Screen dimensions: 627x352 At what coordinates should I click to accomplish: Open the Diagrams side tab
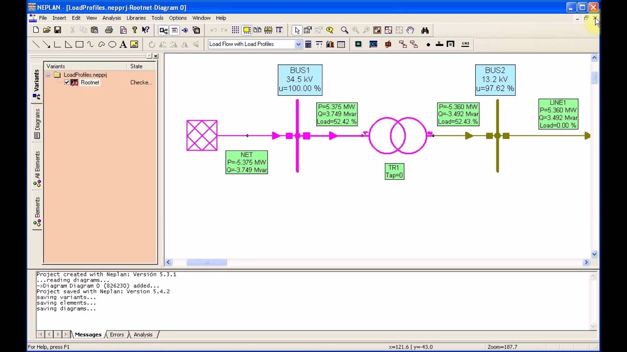click(x=37, y=124)
